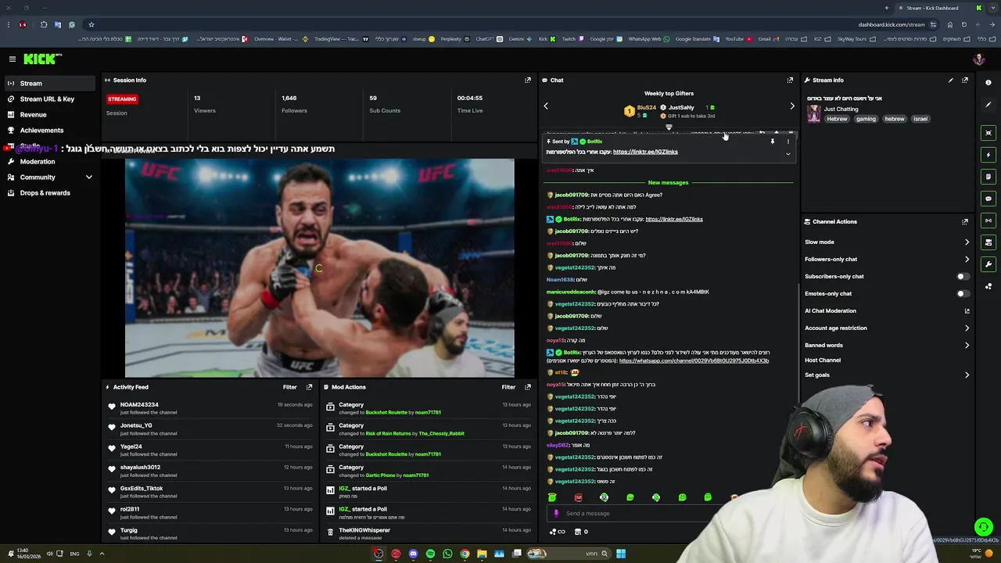The image size is (1001, 563).
Task: Click the chat bubble icon in right rail
Action: coord(988,199)
